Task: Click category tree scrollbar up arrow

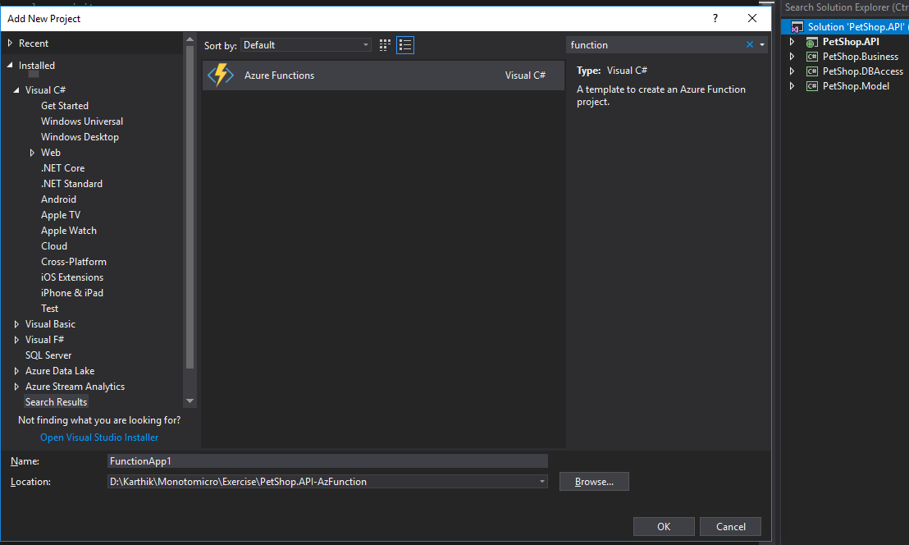Action: (x=190, y=39)
